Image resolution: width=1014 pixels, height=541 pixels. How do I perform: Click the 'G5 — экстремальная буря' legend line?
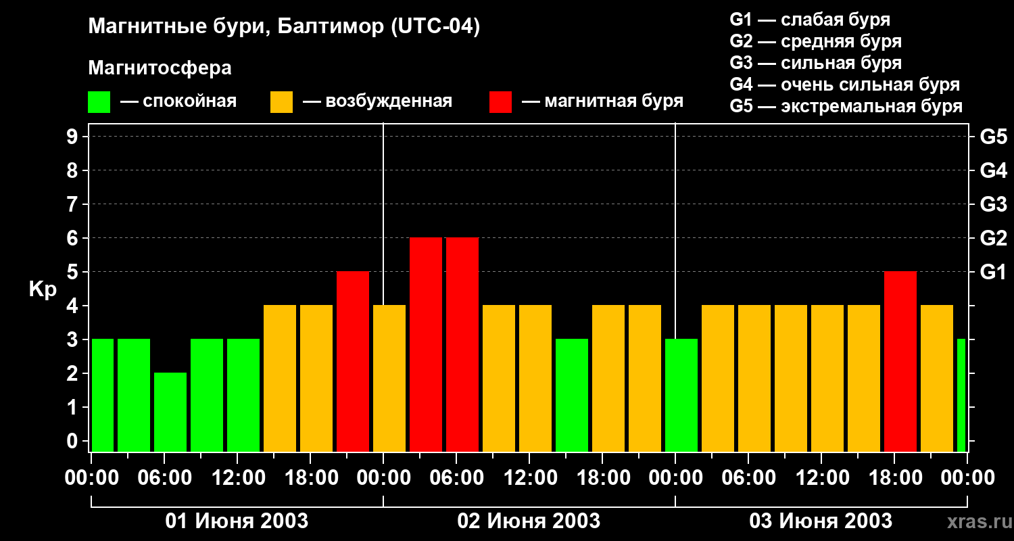[846, 106]
